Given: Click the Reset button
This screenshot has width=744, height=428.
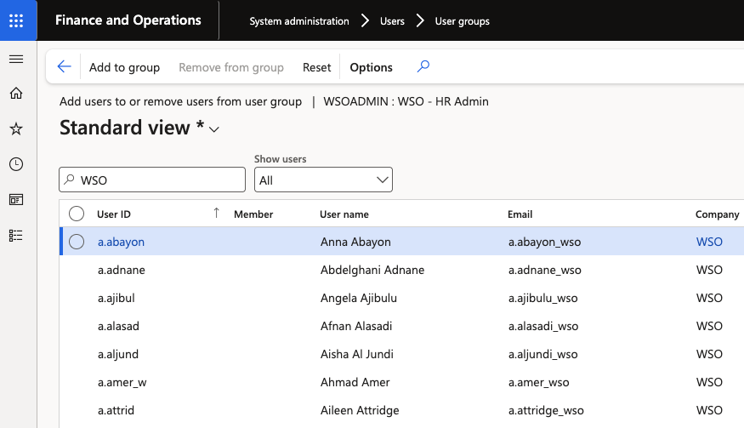Looking at the screenshot, I should (x=316, y=67).
